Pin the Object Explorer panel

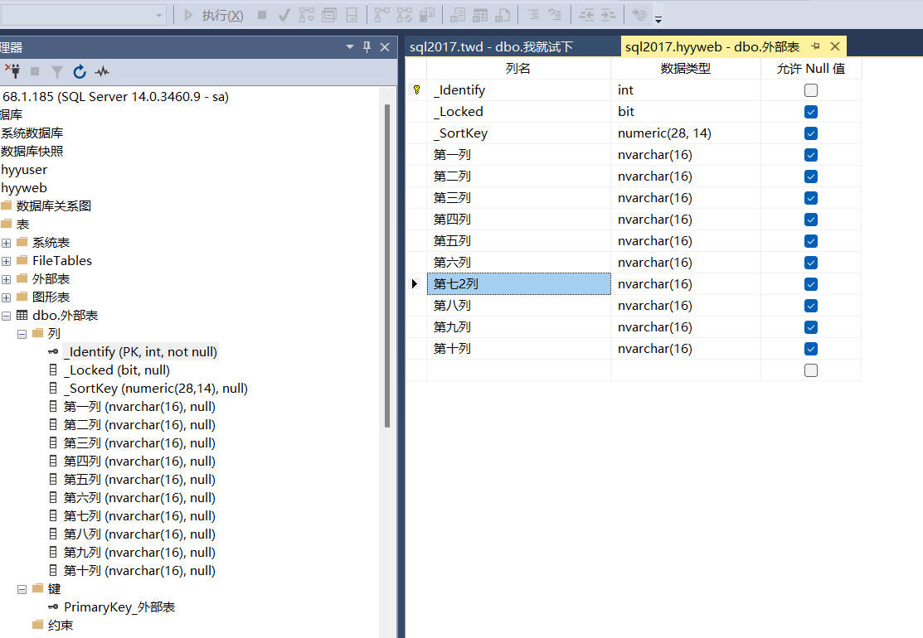click(x=367, y=47)
